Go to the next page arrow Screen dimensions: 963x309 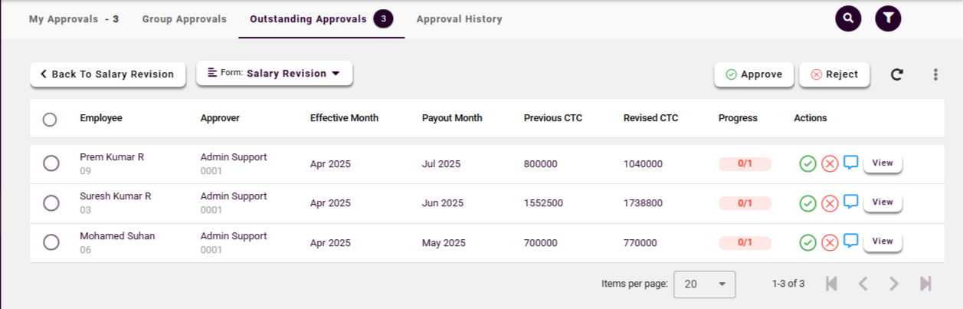point(893,284)
